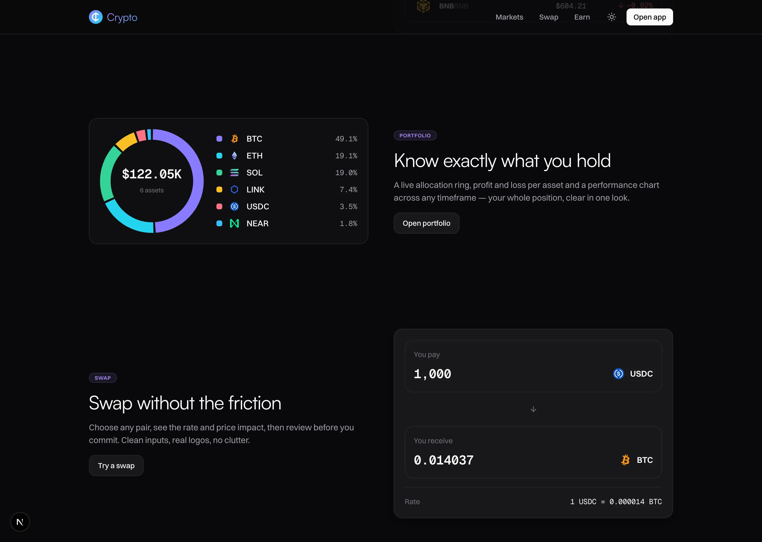The width and height of the screenshot is (762, 542).
Task: Select the BTC label in allocation list
Action: click(x=254, y=139)
